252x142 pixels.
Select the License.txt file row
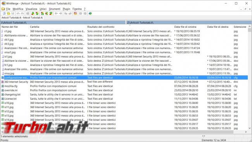click(x=124, y=99)
